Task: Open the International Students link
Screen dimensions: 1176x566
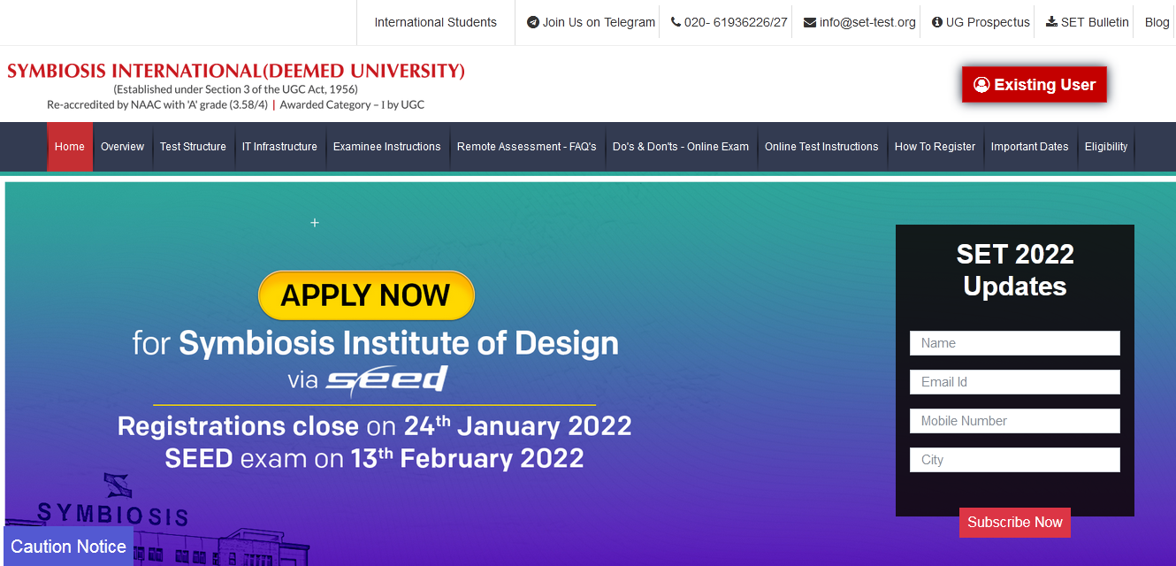Action: coord(436,23)
